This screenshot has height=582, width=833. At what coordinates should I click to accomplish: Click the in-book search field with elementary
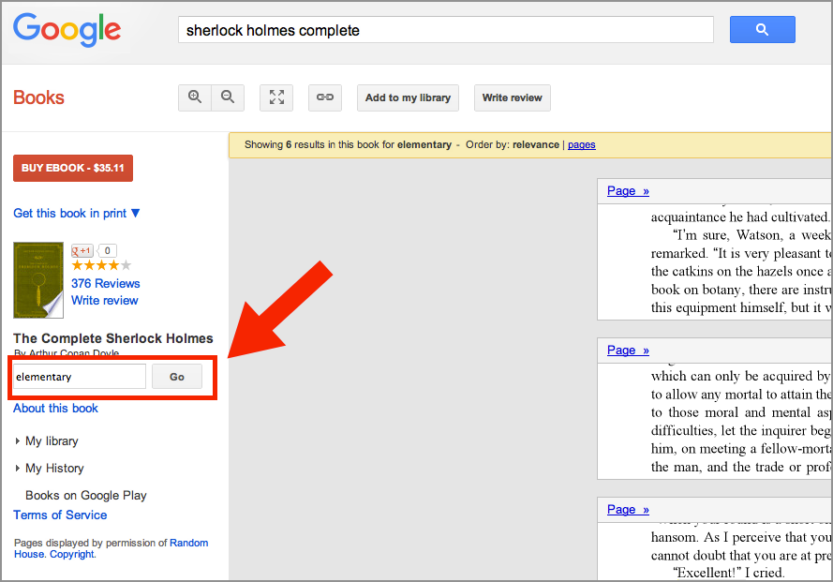pyautogui.click(x=79, y=377)
